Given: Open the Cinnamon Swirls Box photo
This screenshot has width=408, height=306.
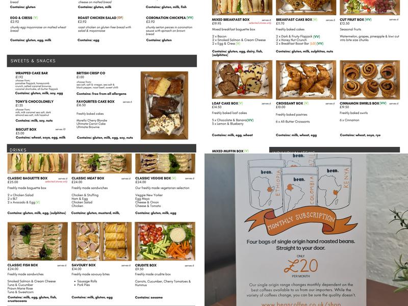Looking at the screenshot, I should 370,80.
